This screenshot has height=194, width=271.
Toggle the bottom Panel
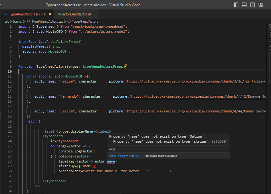(x=244, y=5)
